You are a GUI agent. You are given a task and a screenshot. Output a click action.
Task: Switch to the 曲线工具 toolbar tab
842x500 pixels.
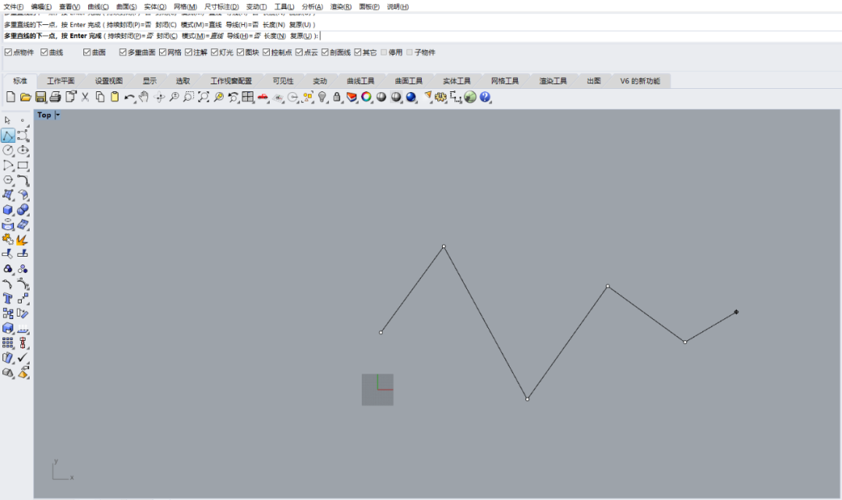(360, 81)
